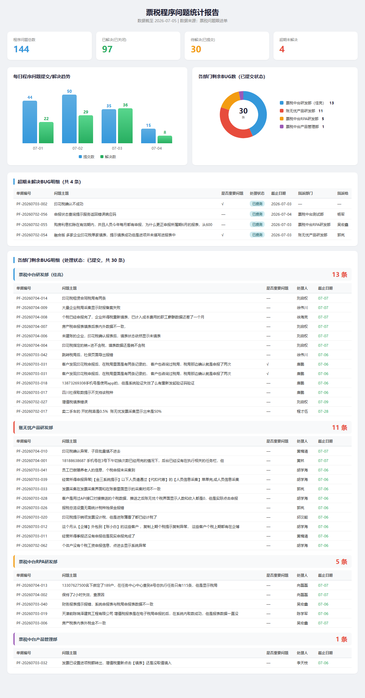The image size is (365, 698).
Task: Click handler 李天枝 in PF-20260703-032 row
Action: 302,663
